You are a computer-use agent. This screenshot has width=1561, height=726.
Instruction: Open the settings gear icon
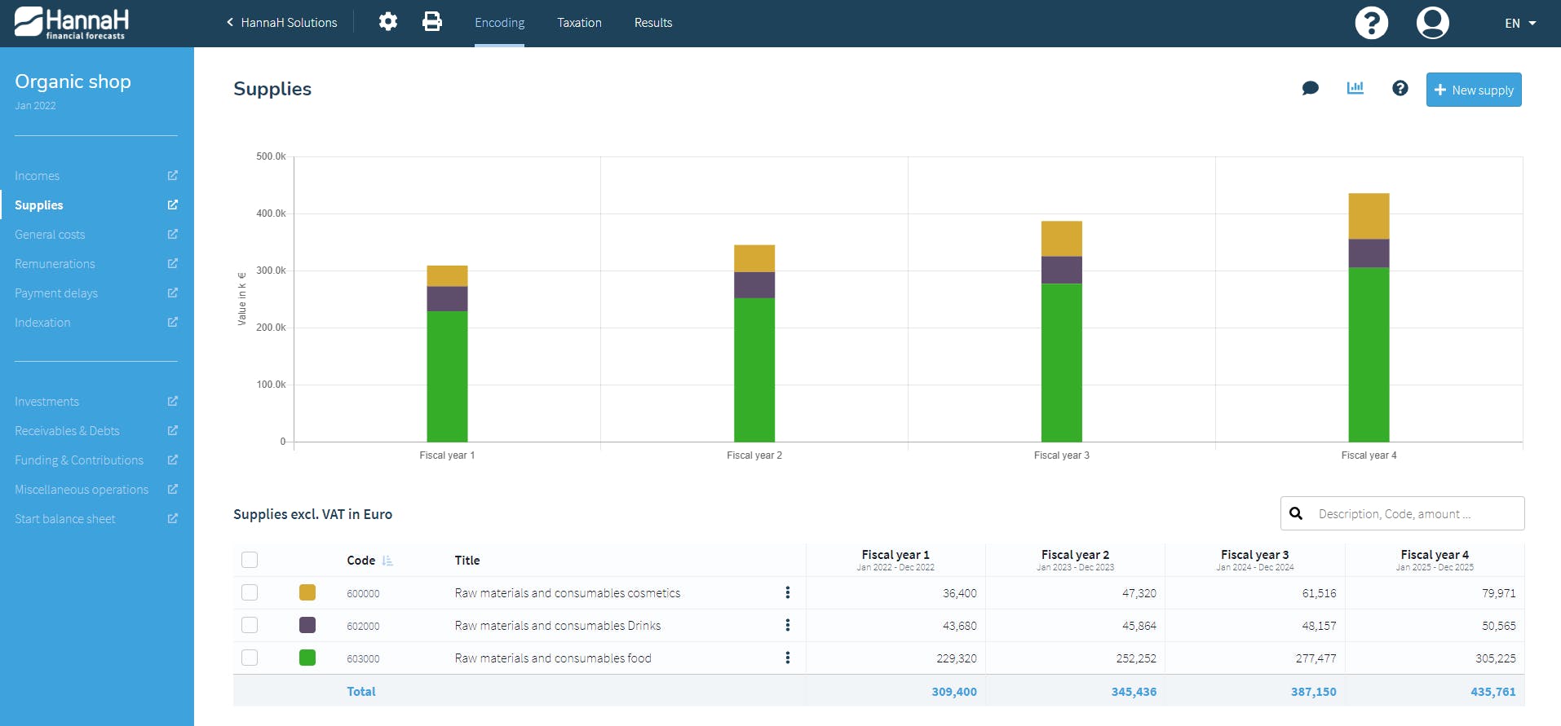pos(388,22)
